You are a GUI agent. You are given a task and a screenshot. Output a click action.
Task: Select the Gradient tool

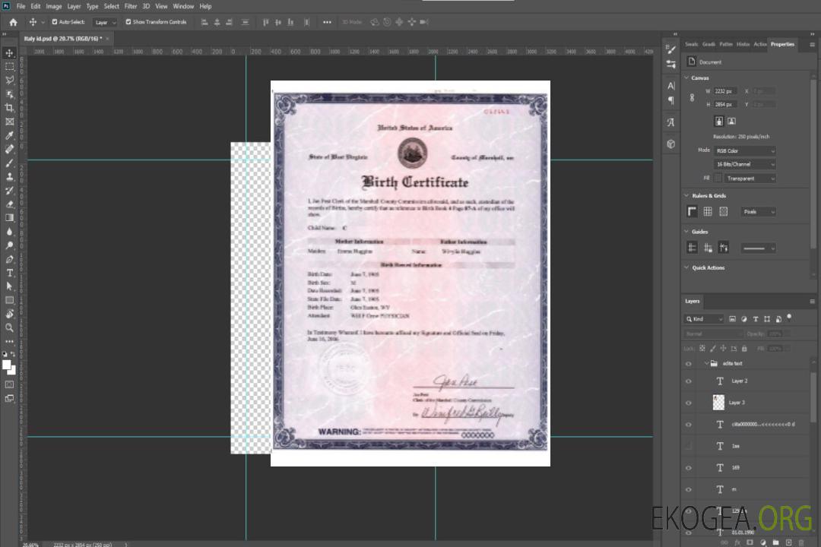coord(9,218)
